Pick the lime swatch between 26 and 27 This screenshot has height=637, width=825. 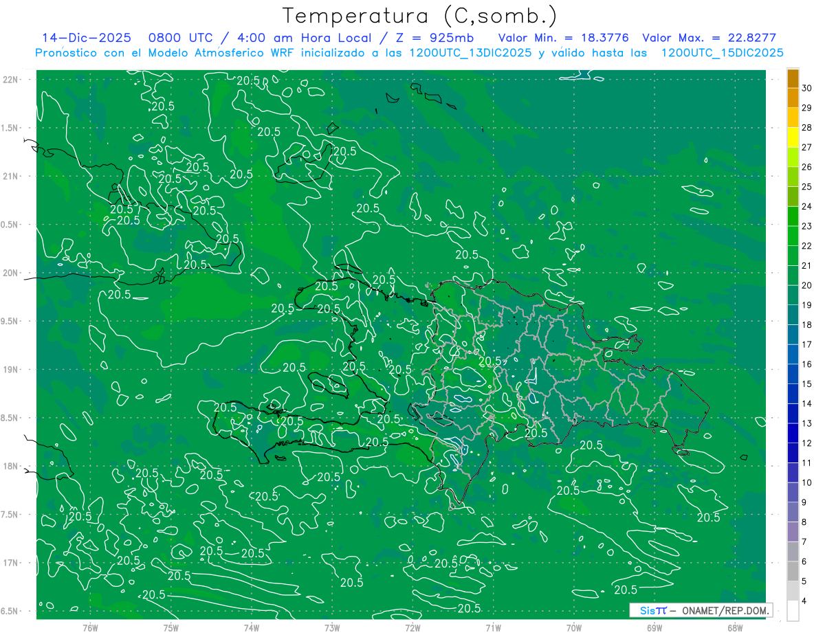[x=793, y=157]
